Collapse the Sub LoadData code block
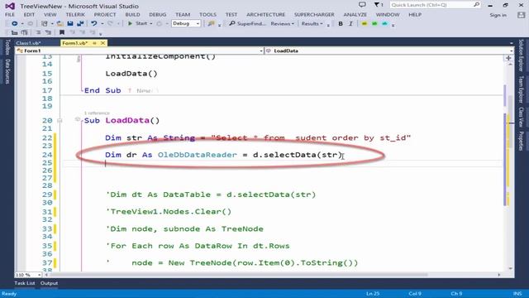529x298 pixels. pos(60,120)
